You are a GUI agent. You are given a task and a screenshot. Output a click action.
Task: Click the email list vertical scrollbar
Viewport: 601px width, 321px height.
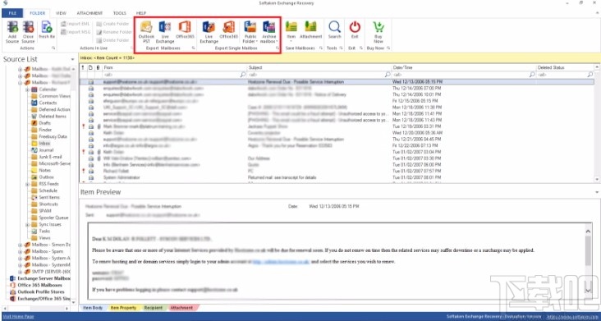coord(597,123)
